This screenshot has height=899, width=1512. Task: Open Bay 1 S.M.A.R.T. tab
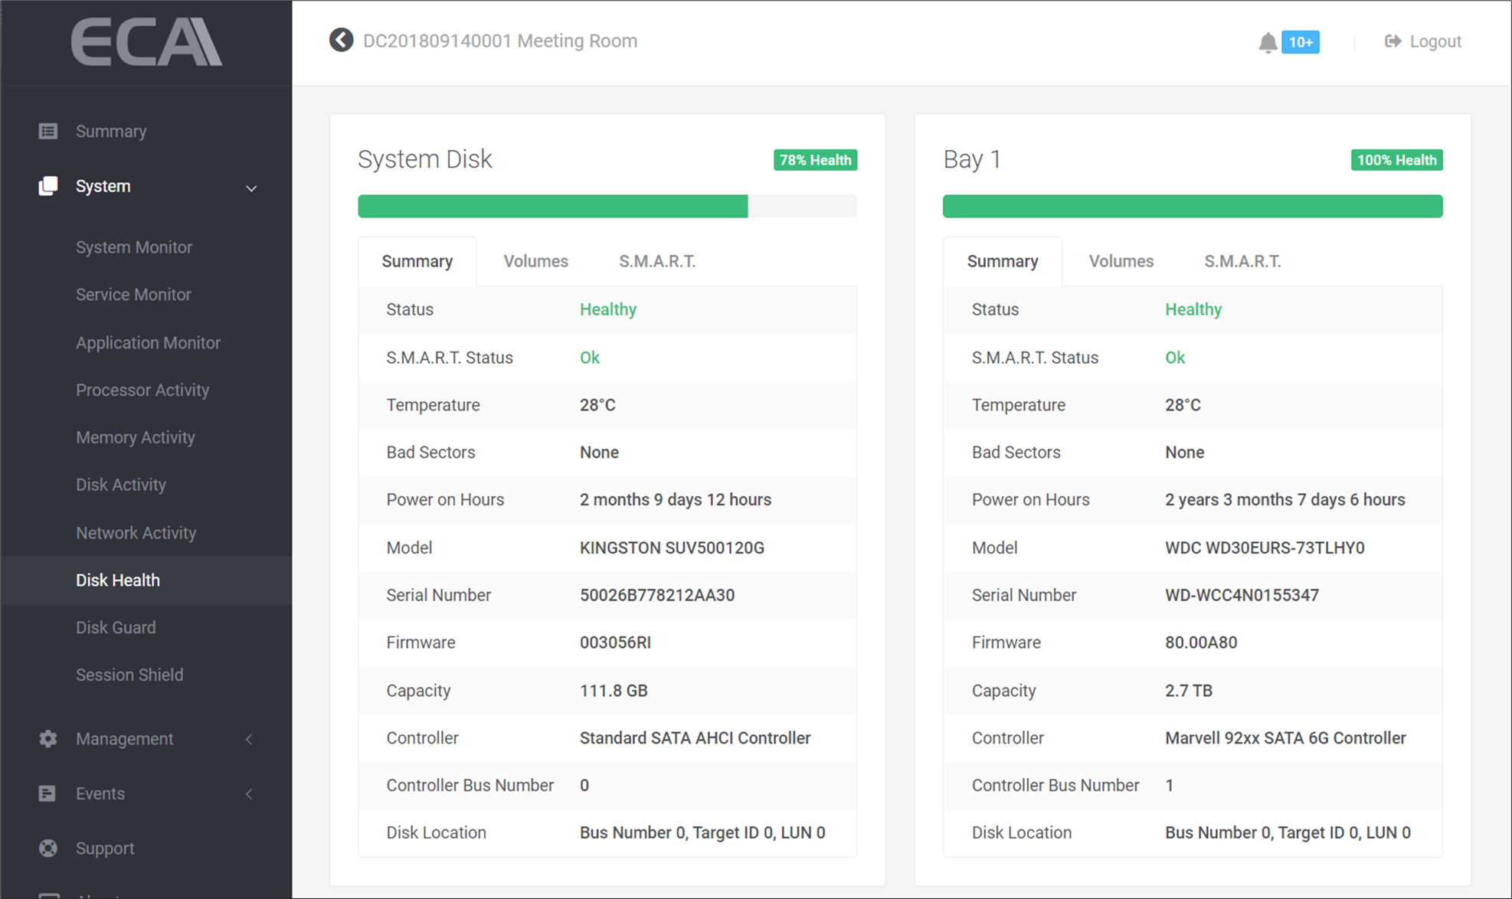[x=1242, y=261]
